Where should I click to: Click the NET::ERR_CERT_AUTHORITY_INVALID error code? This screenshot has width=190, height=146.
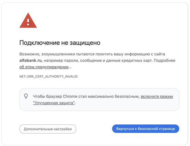(48, 77)
